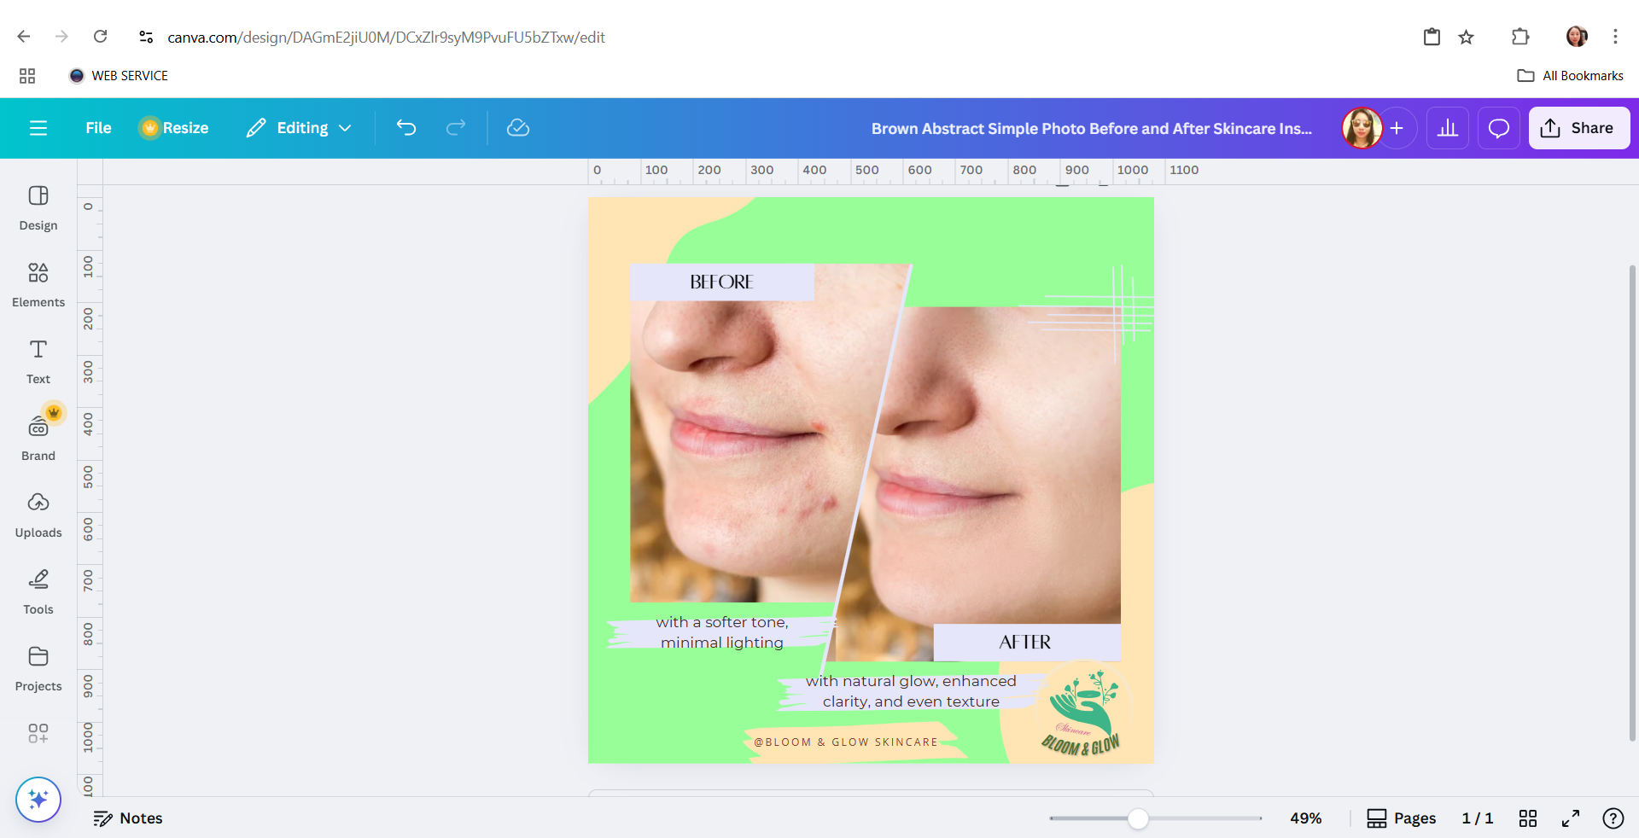The image size is (1639, 838).
Task: Select the "with a softer tone" caption
Action: (722, 632)
